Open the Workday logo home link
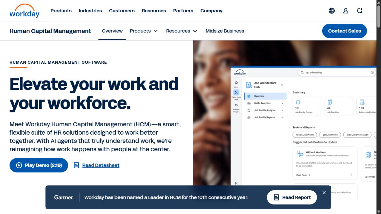The height and width of the screenshot is (214, 381). [x=24, y=11]
